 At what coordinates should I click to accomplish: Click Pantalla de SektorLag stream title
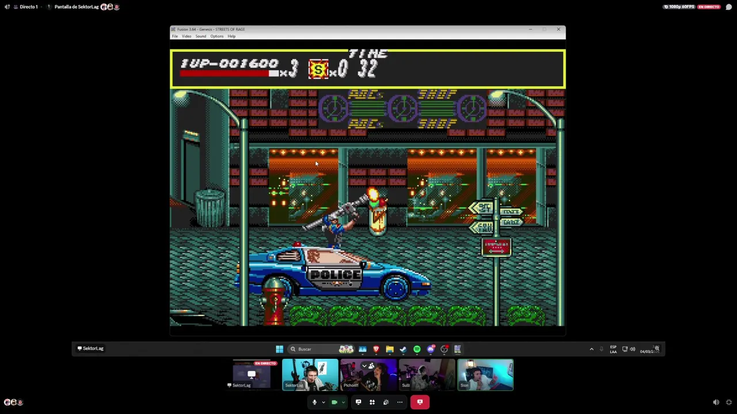(77, 7)
